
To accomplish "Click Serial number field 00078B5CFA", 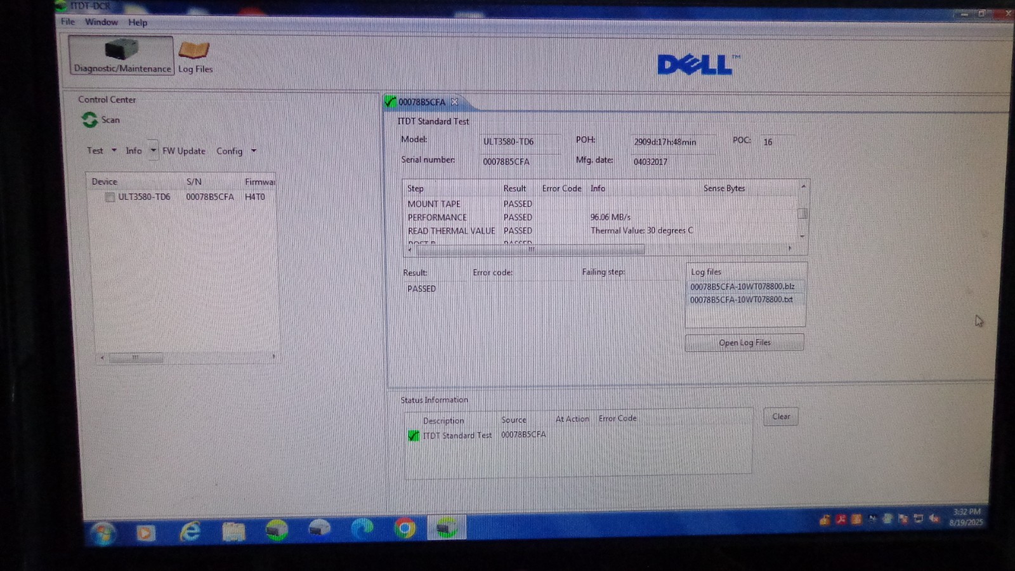I will (521, 162).
